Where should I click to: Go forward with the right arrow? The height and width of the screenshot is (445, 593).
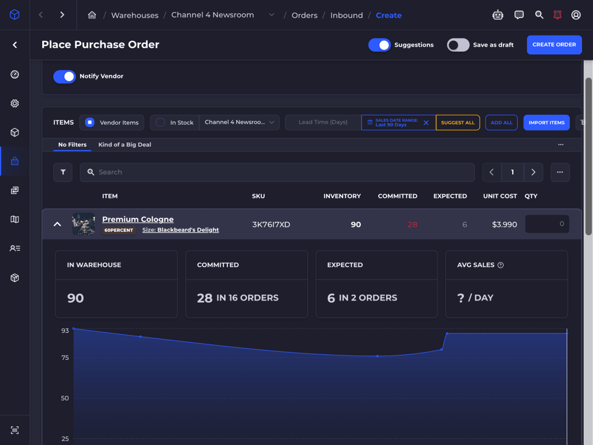(x=62, y=15)
